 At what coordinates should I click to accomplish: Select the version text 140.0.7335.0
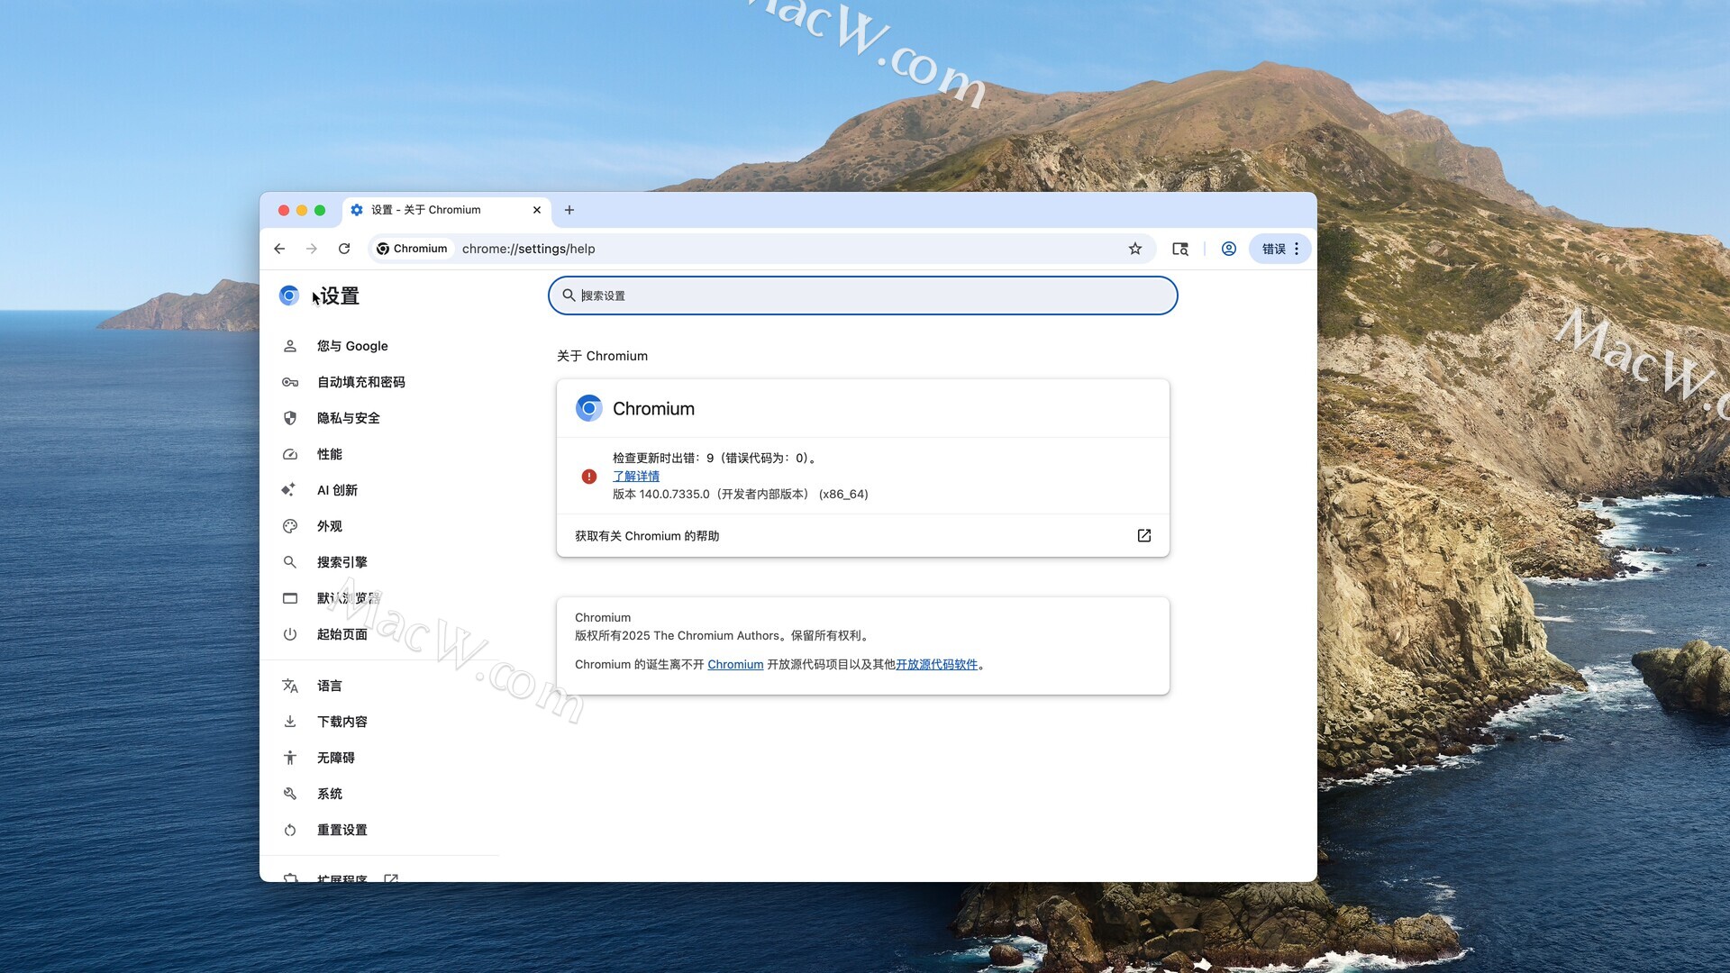click(x=674, y=494)
